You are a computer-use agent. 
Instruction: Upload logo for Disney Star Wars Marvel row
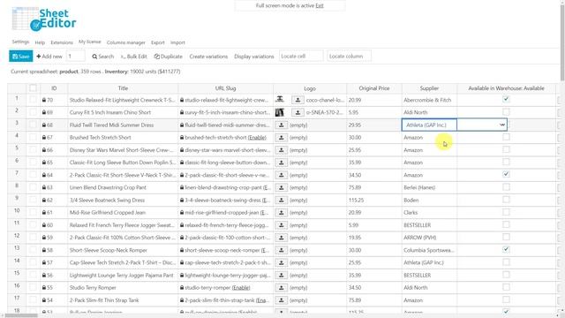(x=281, y=150)
